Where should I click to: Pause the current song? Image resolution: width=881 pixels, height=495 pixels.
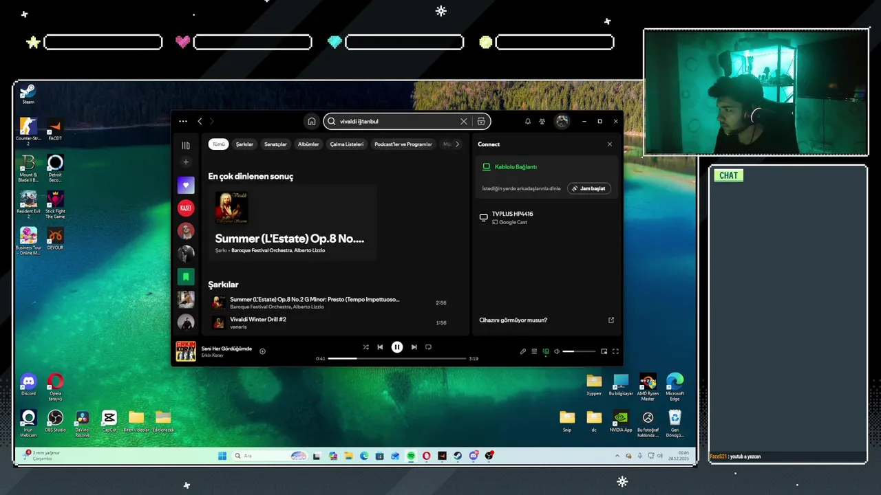pyautogui.click(x=397, y=347)
